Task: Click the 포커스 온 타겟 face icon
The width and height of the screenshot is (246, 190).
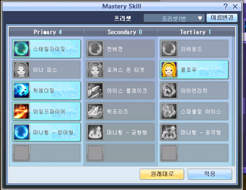Action: click(x=95, y=70)
